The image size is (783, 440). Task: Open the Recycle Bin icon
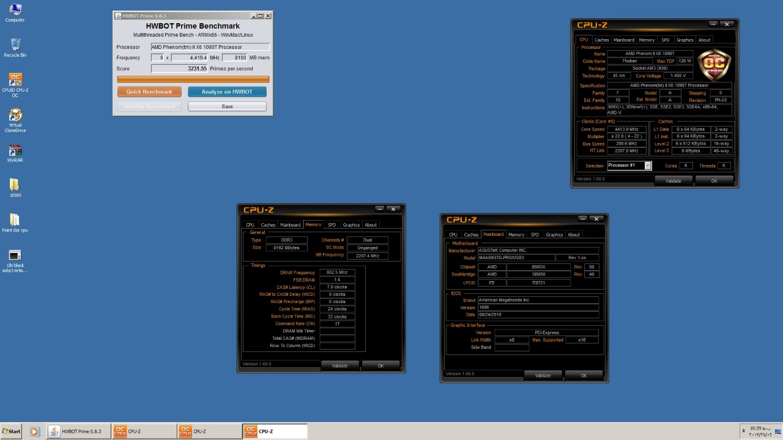click(15, 48)
